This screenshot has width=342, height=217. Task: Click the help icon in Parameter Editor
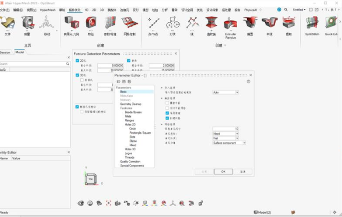click(248, 81)
